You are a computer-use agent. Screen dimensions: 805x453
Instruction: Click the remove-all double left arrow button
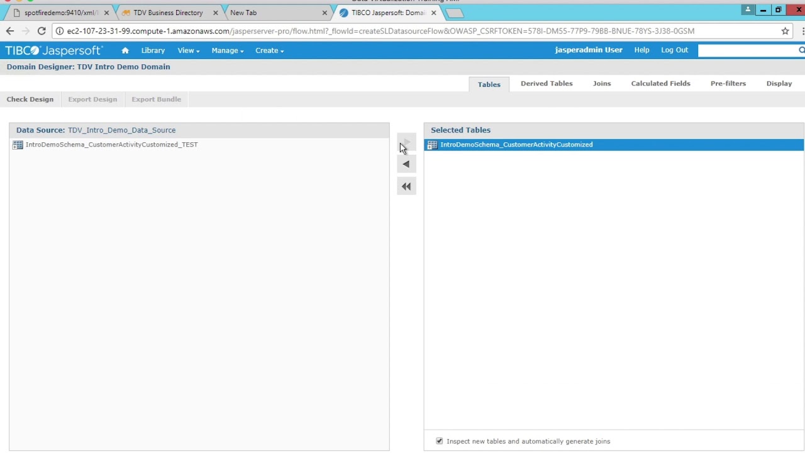click(x=406, y=186)
